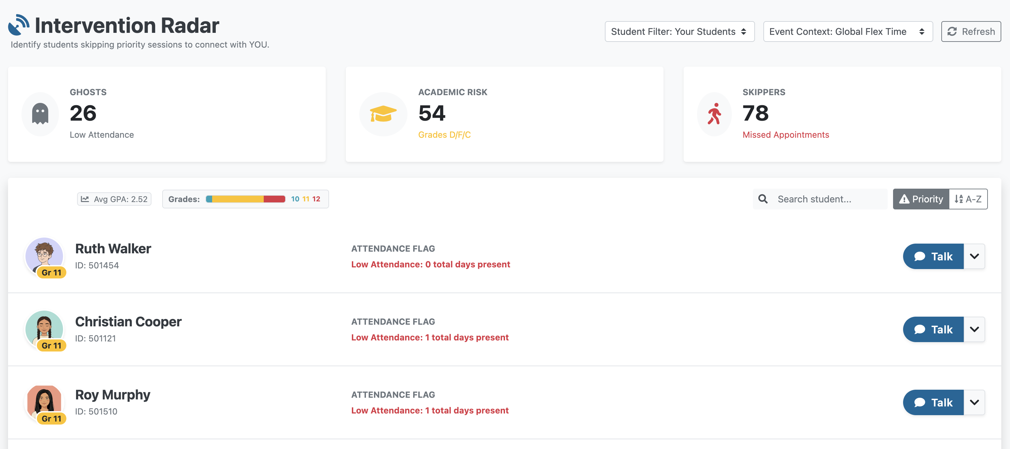Viewport: 1010px width, 449px height.
Task: Click Christian Cooper's low attendance flag text
Action: (430, 337)
